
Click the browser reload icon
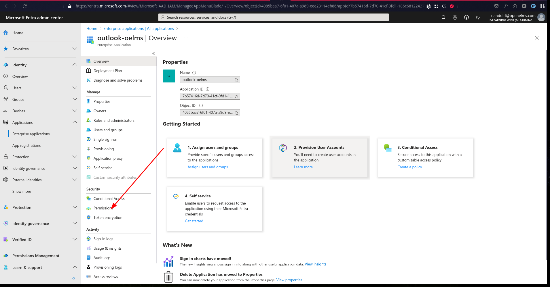(x=25, y=6)
